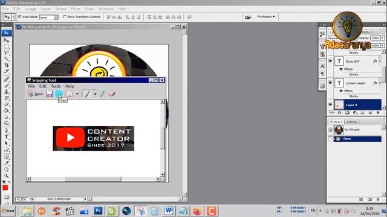Select the Lasso tool

click(7, 52)
